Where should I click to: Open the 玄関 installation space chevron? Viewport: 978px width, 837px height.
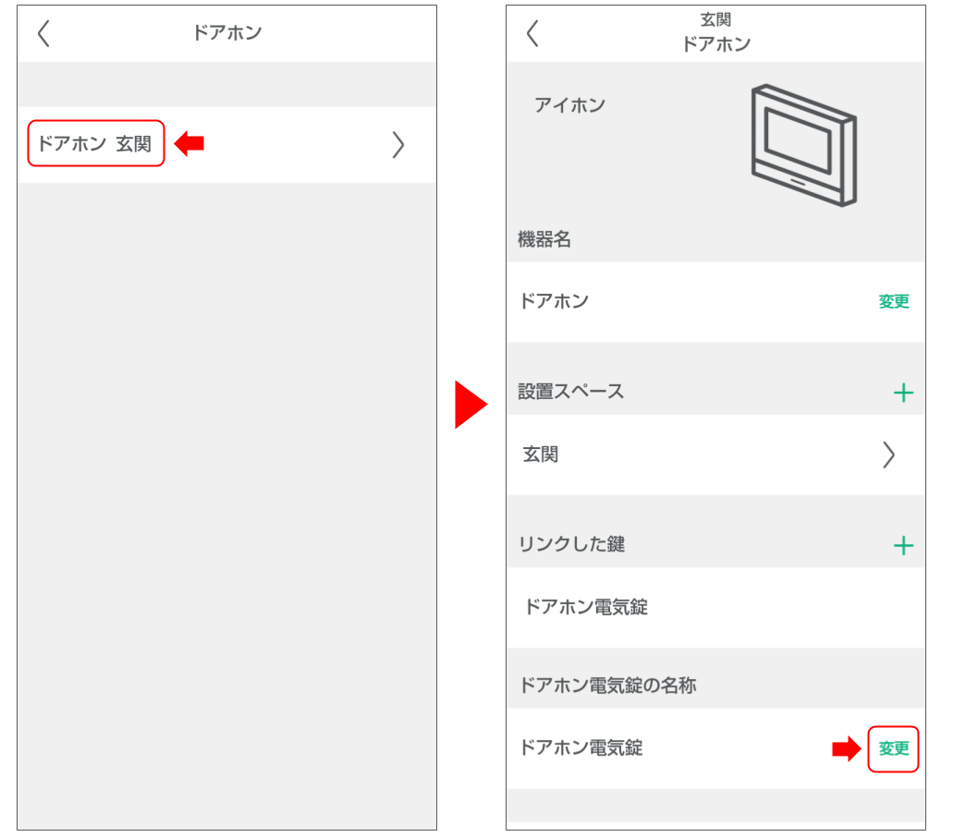(x=889, y=455)
